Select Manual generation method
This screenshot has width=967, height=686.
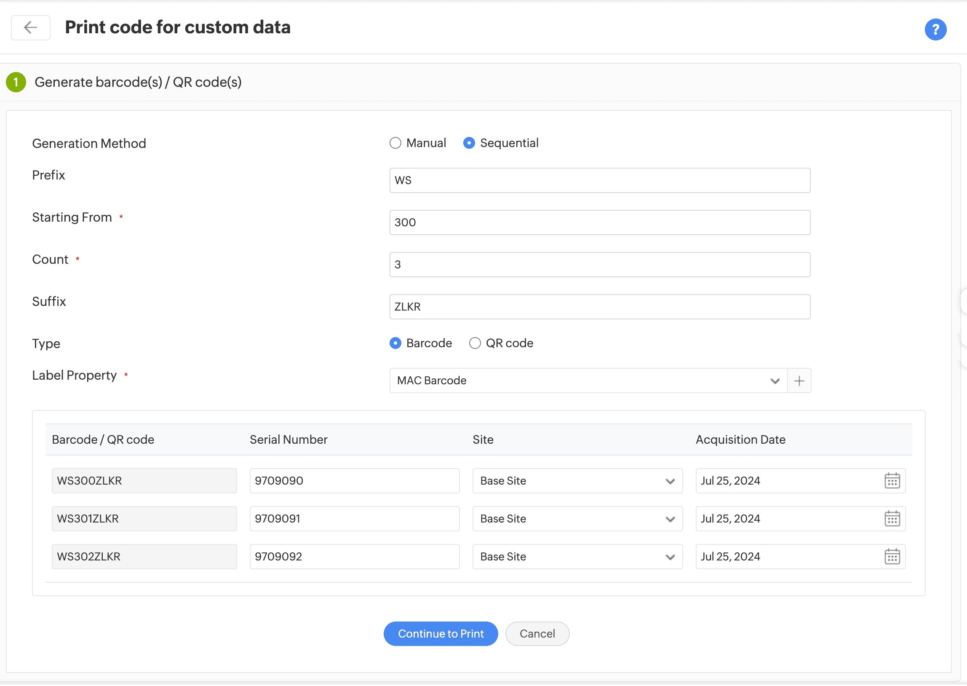[395, 143]
